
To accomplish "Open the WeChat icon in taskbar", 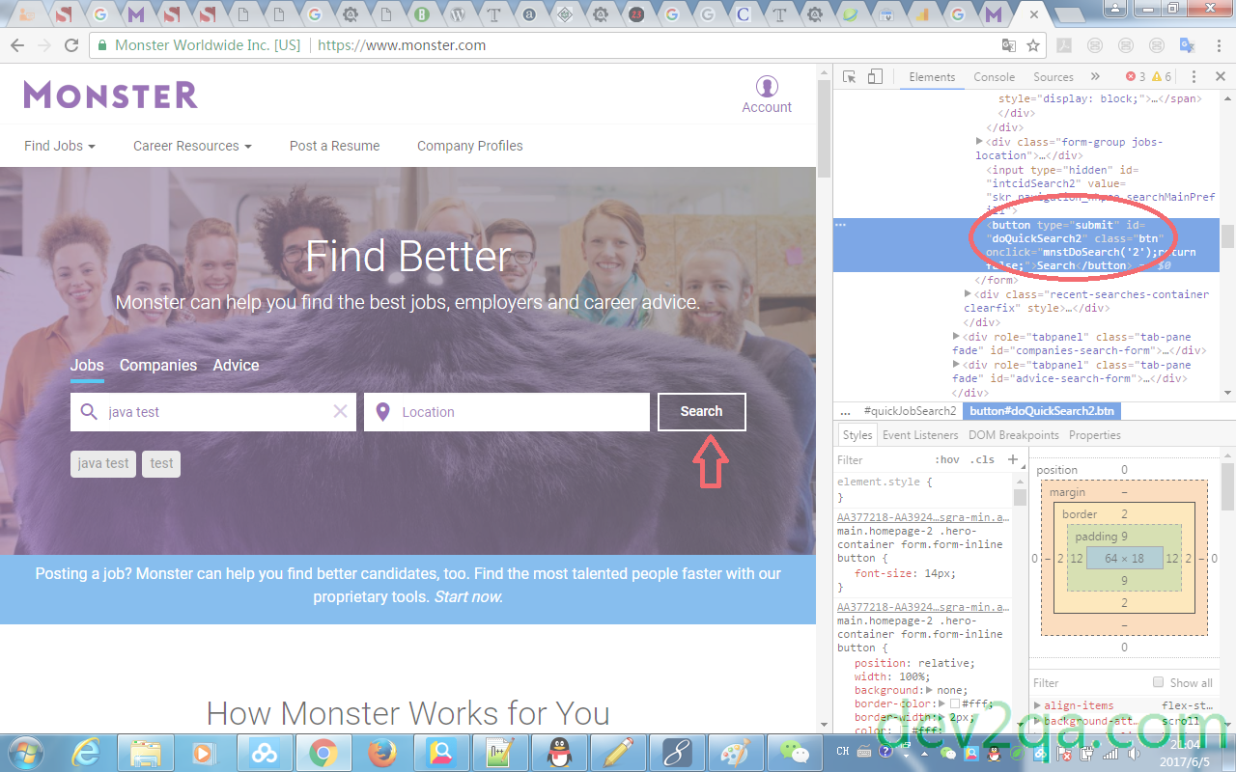I will (795, 752).
